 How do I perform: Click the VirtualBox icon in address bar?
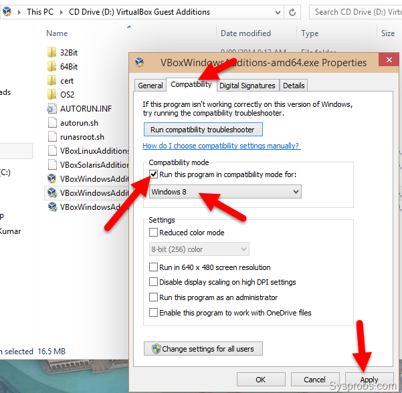coord(7,11)
